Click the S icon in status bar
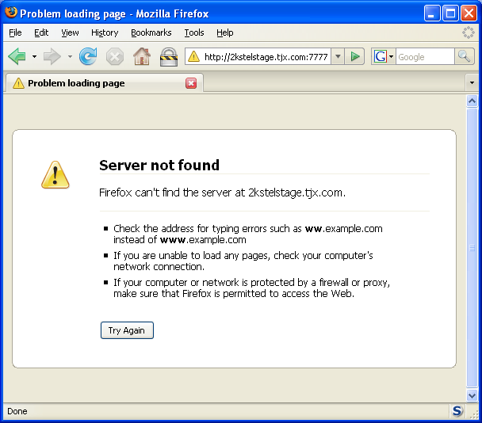This screenshot has height=423, width=482. (x=457, y=411)
